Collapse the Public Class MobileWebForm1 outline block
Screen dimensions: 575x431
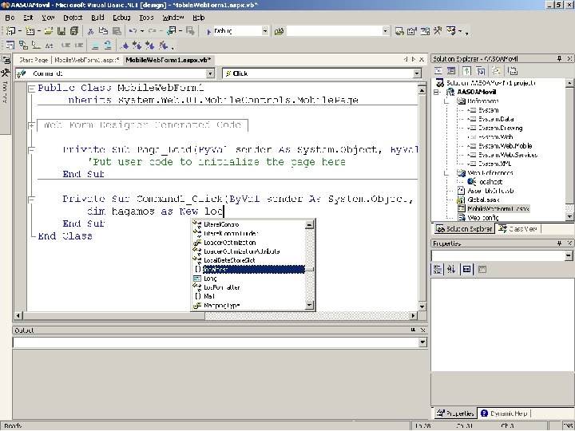32,88
